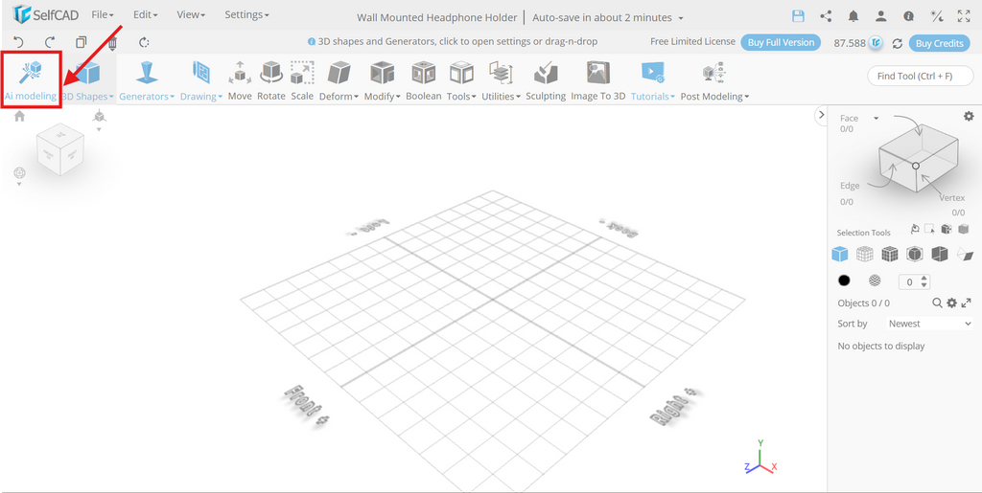The height and width of the screenshot is (493, 982).
Task: Expand the Modify dropdown
Action: 382,97
